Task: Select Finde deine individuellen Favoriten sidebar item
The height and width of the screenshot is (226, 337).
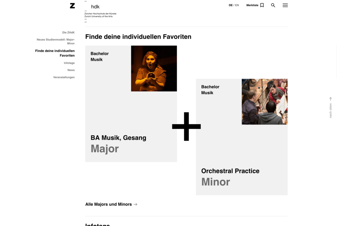Action: click(55, 53)
